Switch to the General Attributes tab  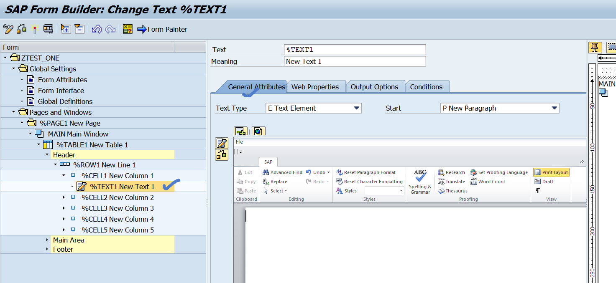pyautogui.click(x=256, y=87)
